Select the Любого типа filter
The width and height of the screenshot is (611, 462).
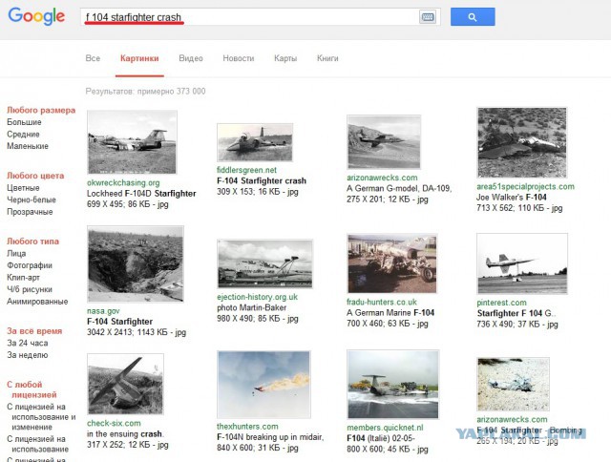(32, 241)
